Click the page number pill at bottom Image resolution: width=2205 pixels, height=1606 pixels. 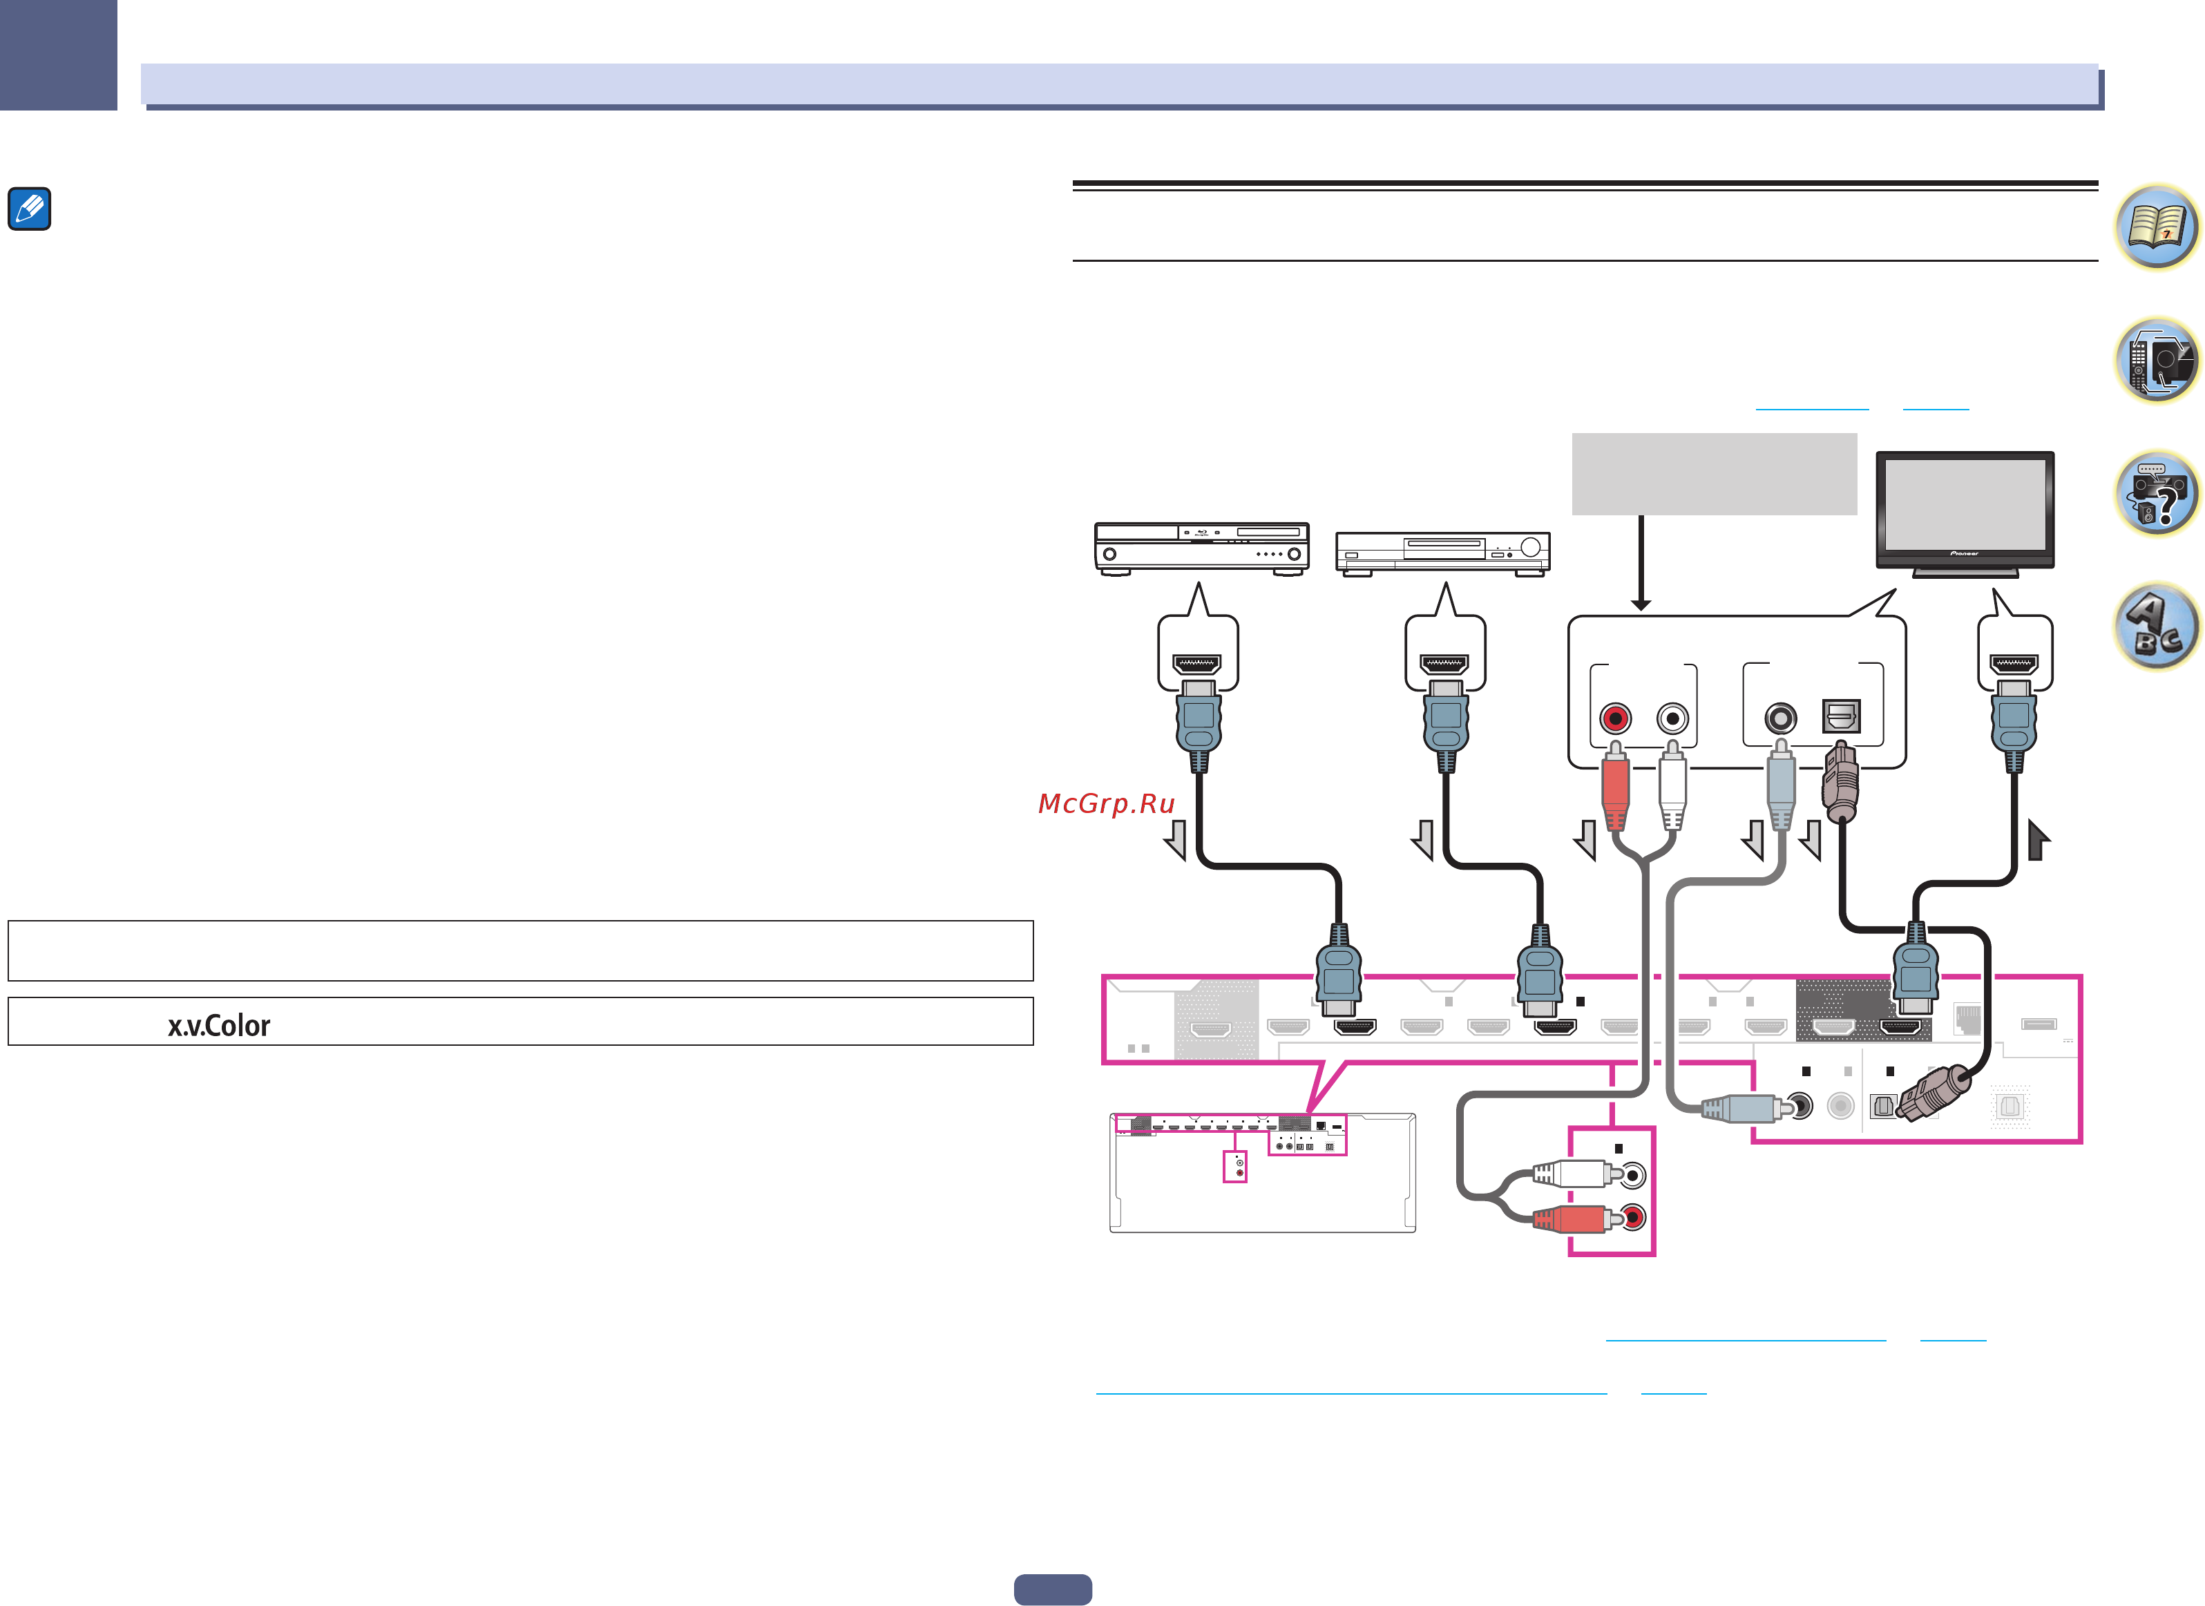(x=1053, y=1589)
